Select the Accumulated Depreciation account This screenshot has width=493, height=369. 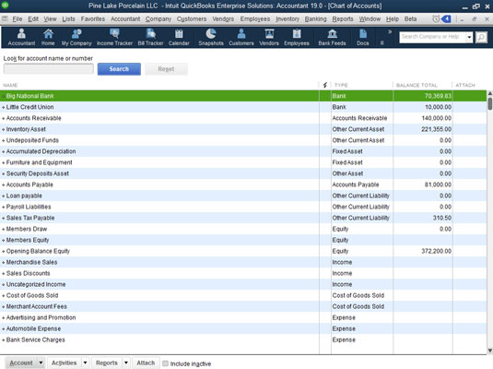243,151
